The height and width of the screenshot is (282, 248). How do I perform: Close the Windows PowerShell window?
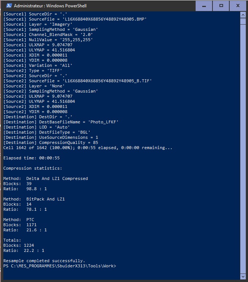[238, 6]
